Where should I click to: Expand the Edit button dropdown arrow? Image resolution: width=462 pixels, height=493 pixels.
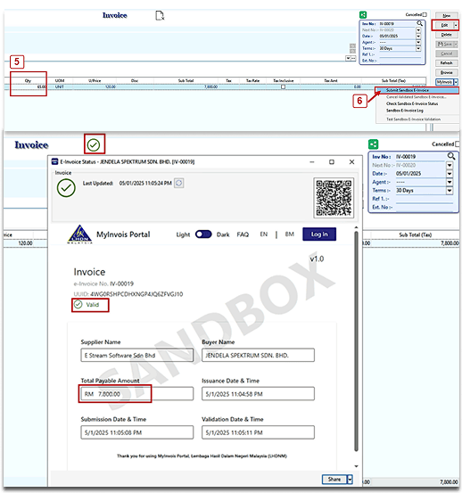point(456,25)
